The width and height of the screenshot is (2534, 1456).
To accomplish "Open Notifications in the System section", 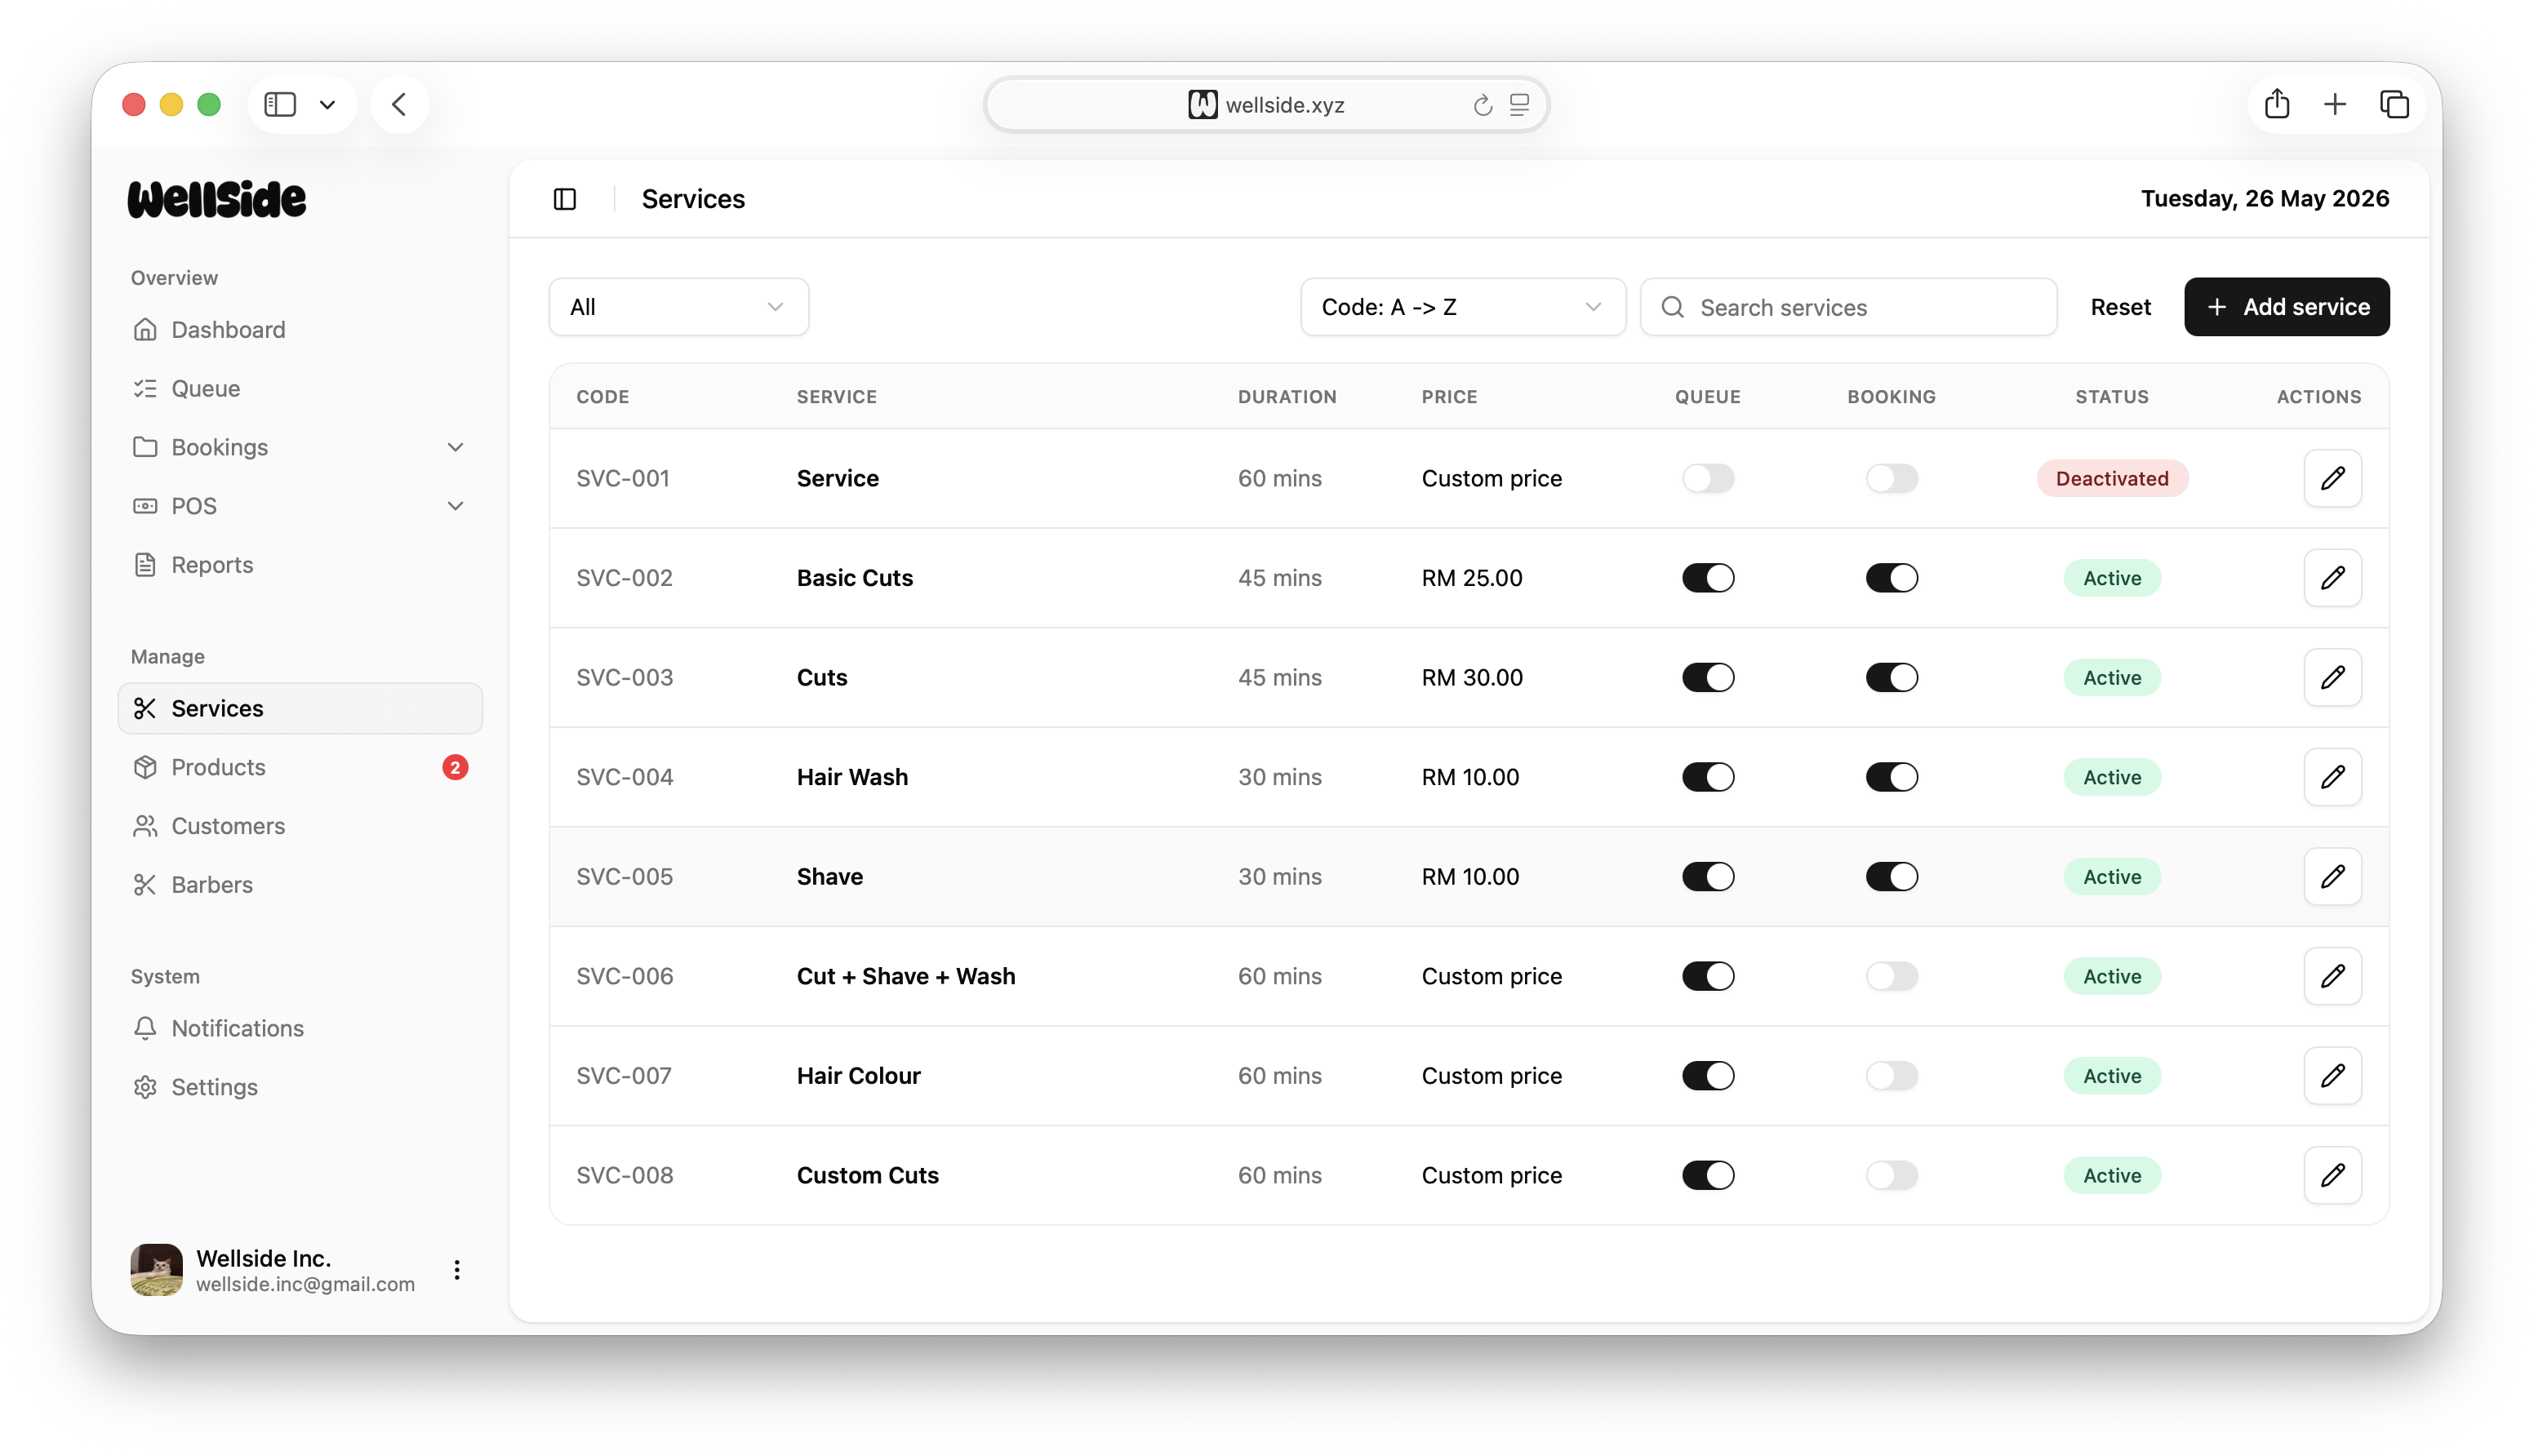I will pyautogui.click(x=300, y=1028).
